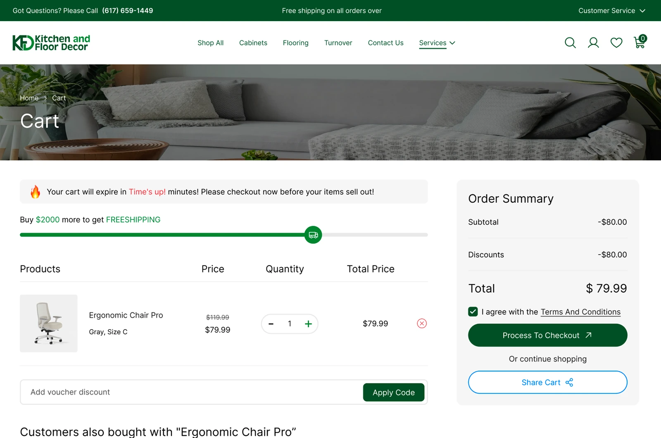661x438 pixels.
Task: Open the search magnifier icon
Action: (570, 43)
